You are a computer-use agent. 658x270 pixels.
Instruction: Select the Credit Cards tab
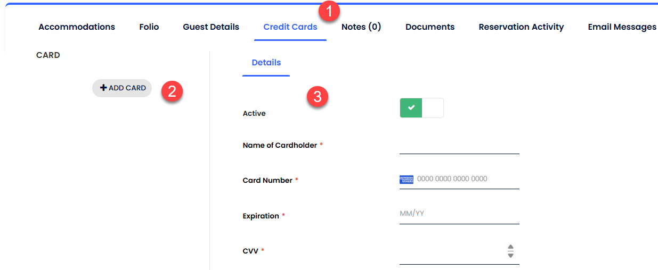[x=290, y=27]
